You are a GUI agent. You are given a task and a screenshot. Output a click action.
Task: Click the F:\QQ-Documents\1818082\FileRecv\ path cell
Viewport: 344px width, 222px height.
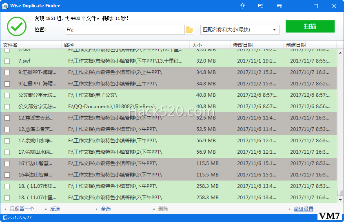pyautogui.click(x=112, y=107)
